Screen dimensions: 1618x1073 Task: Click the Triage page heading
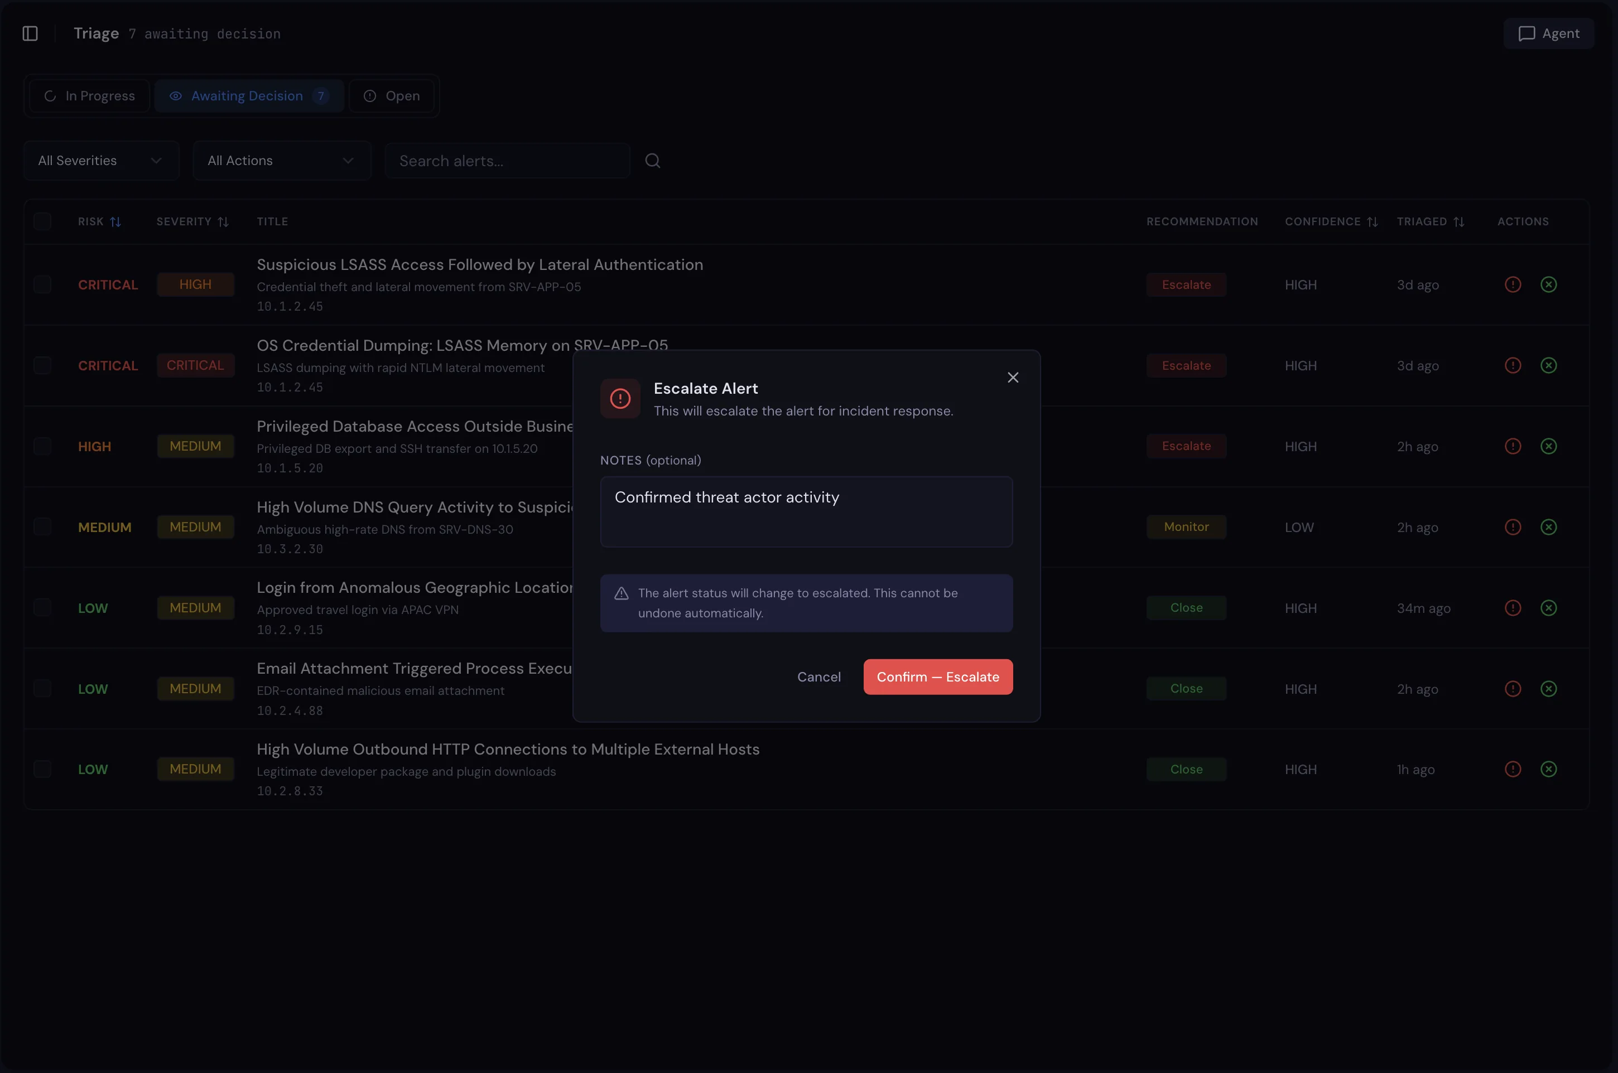point(97,33)
